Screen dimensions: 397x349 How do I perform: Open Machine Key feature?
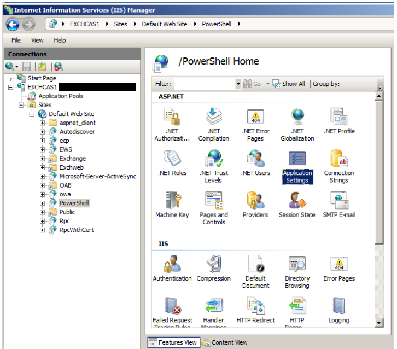172,205
